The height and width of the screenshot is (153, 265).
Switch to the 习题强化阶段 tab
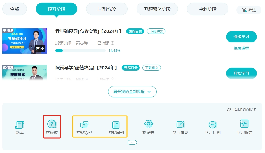coord(157,9)
